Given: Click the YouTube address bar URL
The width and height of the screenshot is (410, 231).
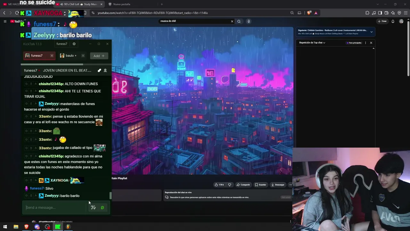Looking at the screenshot, I should pos(153,13).
